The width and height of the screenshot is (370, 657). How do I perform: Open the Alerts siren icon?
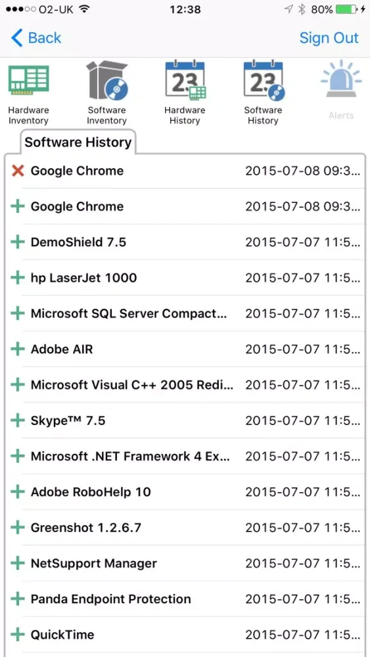[x=341, y=79]
